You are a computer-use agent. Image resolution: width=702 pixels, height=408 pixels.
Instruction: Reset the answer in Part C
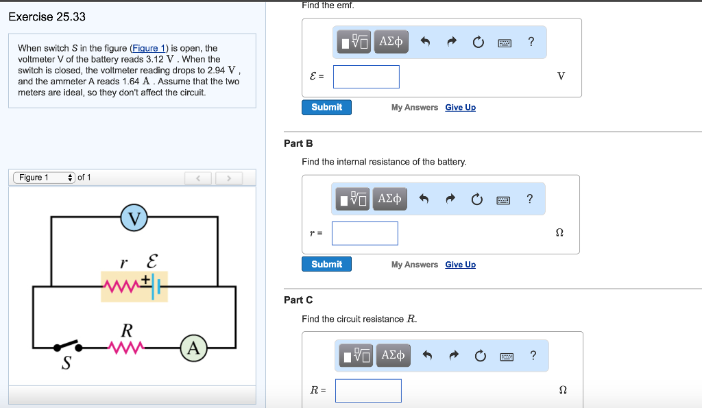point(481,355)
